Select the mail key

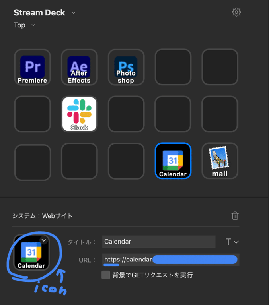click(220, 161)
